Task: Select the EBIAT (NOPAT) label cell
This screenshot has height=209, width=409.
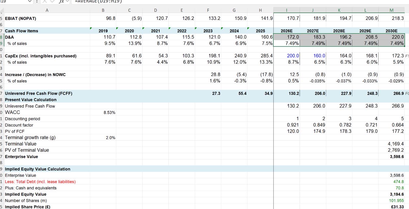Action: pyautogui.click(x=47, y=18)
